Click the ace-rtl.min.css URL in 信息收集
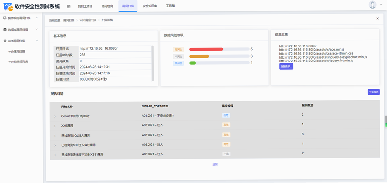 pos(316,53)
